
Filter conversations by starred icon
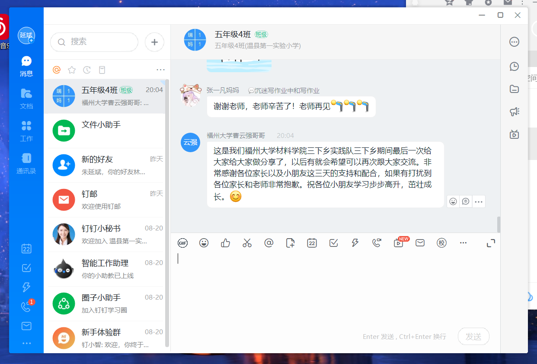point(72,70)
